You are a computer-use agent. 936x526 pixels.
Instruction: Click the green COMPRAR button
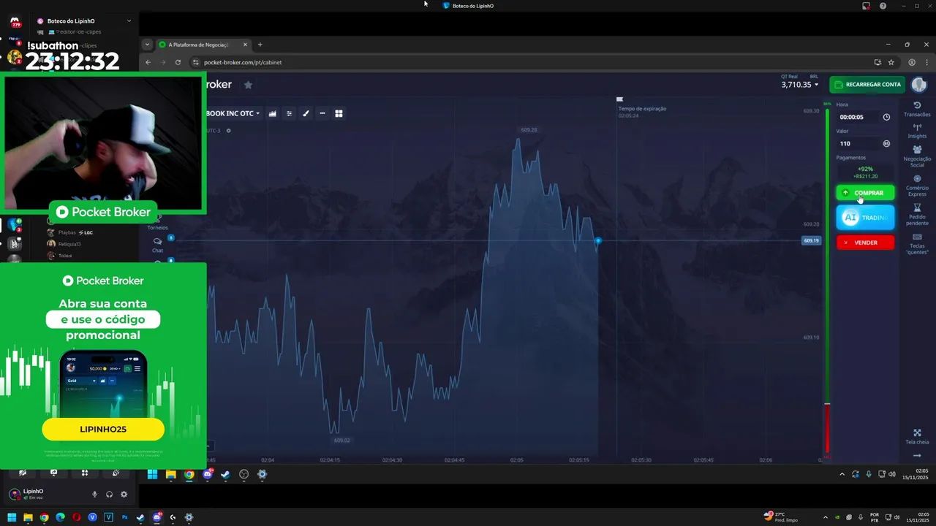click(865, 193)
